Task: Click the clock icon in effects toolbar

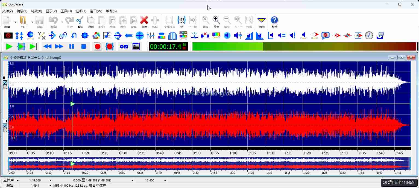Action: (x=369, y=36)
